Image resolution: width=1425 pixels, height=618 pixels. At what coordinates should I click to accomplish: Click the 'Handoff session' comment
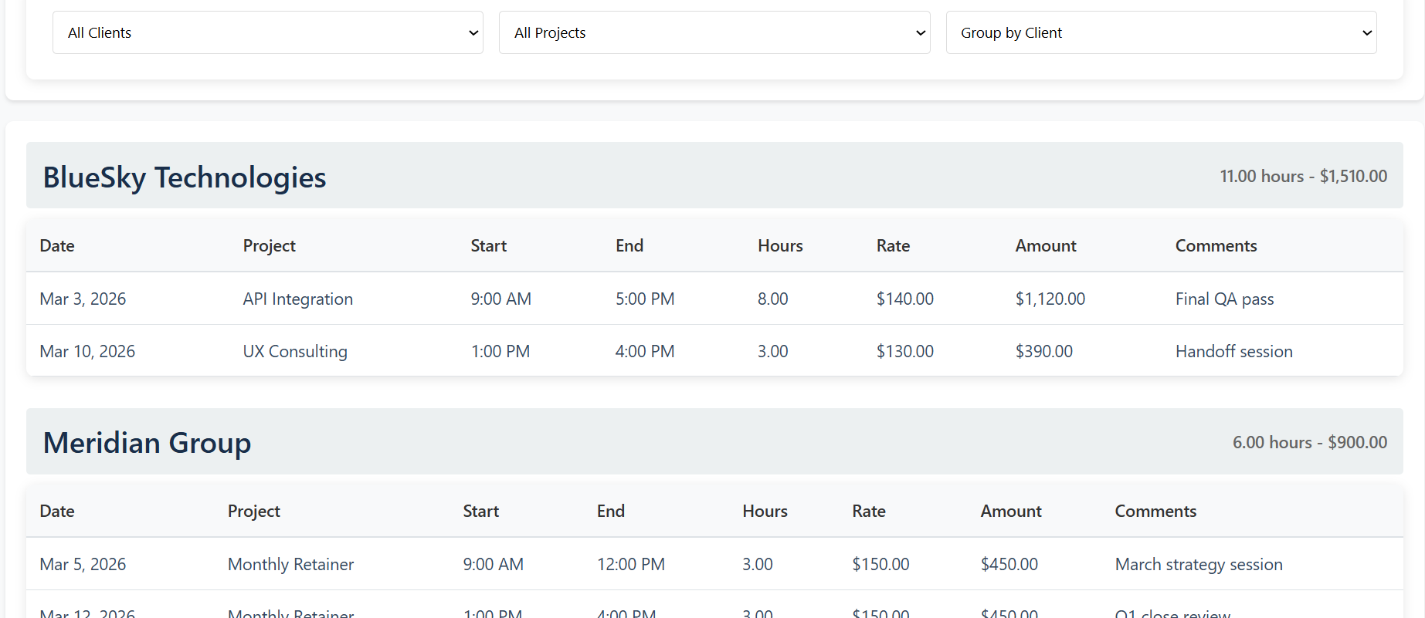click(1233, 351)
